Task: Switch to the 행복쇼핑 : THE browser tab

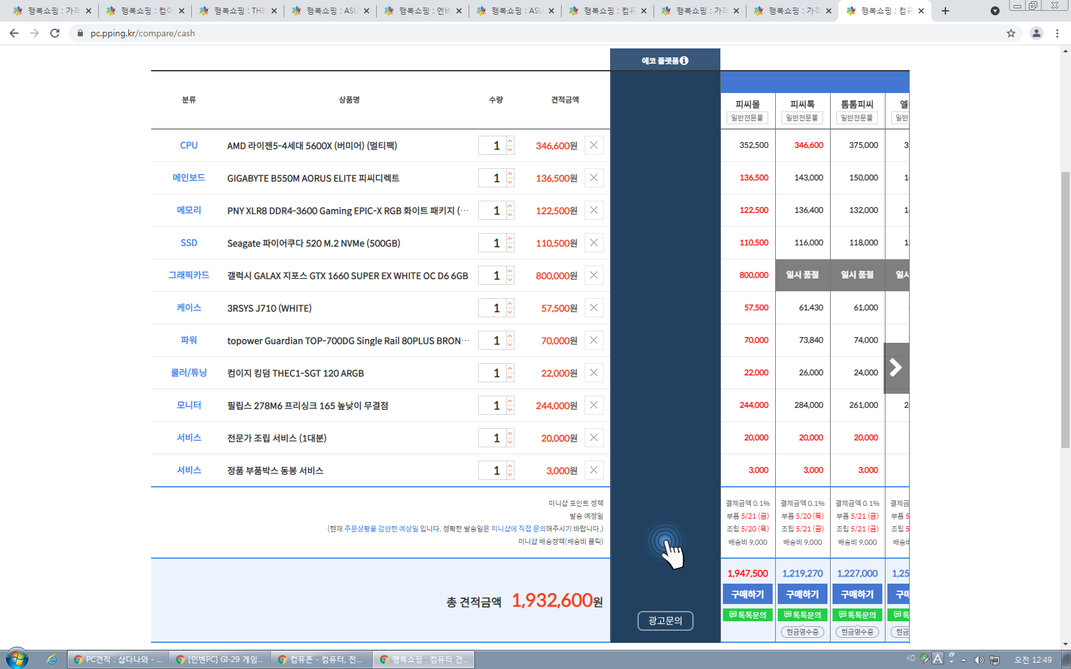Action: (x=239, y=11)
